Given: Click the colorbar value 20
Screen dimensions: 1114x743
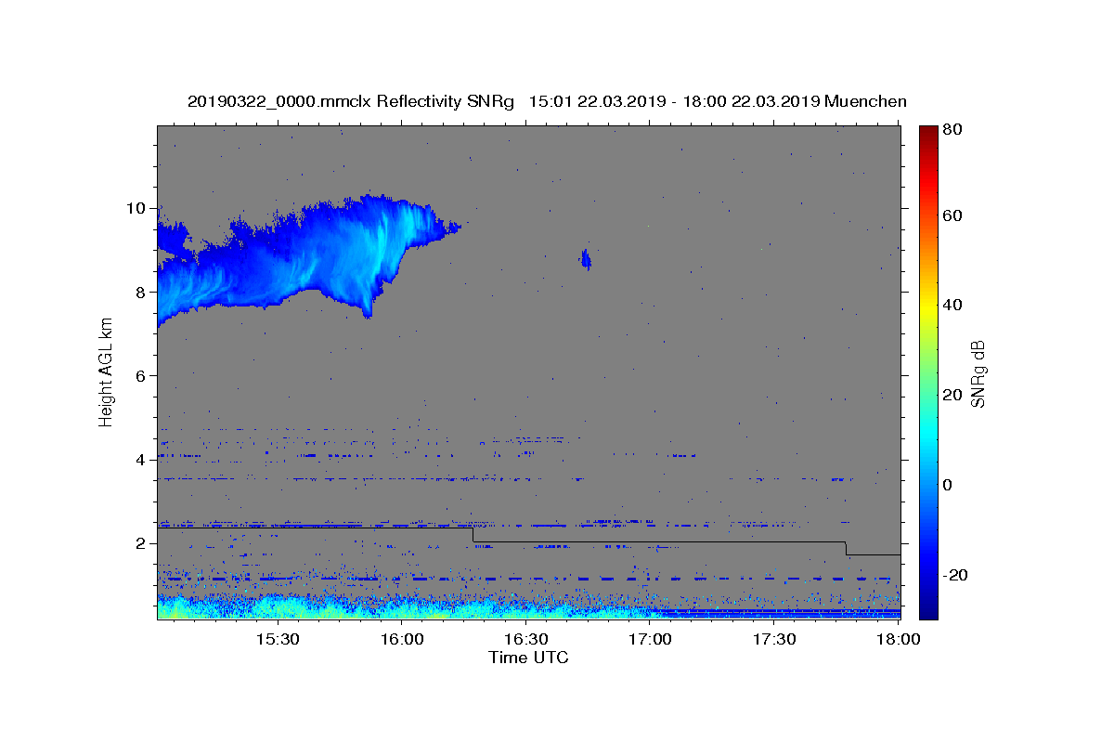Looking at the screenshot, I should click(x=952, y=395).
